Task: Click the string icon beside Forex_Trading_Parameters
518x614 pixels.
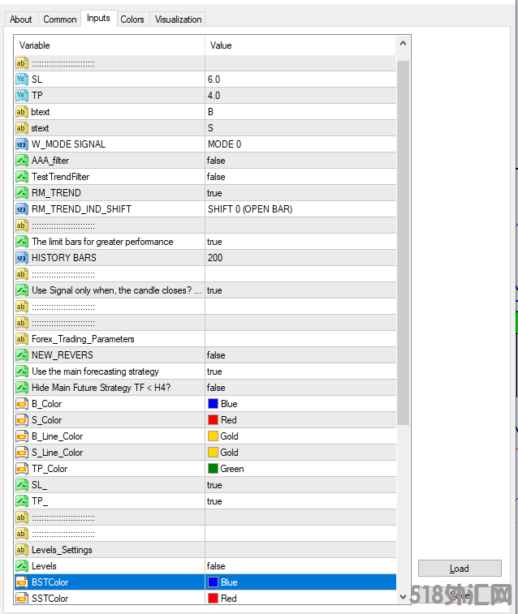Action: tap(22, 339)
